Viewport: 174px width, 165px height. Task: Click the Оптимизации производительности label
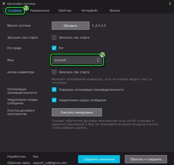pyautogui.click(x=22, y=91)
